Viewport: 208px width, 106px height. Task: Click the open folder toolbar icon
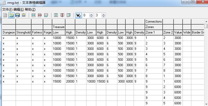pyautogui.click(x=11, y=15)
